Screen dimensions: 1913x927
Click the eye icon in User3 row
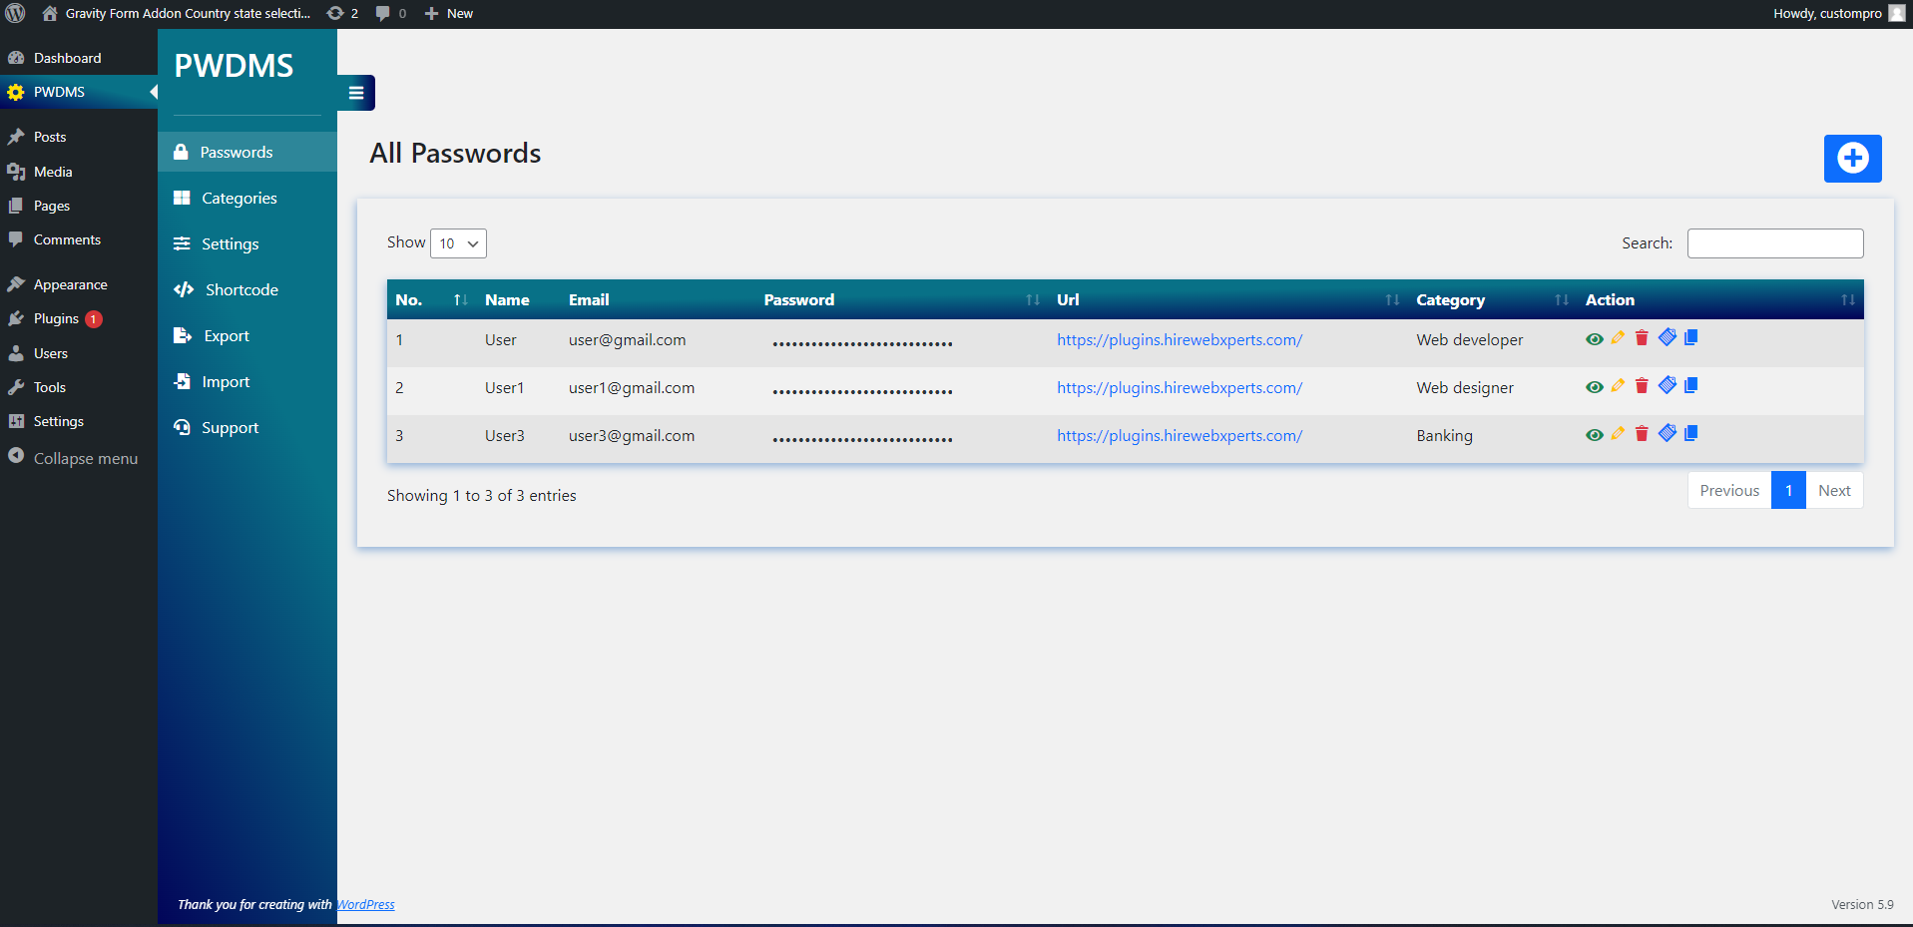pyautogui.click(x=1594, y=435)
